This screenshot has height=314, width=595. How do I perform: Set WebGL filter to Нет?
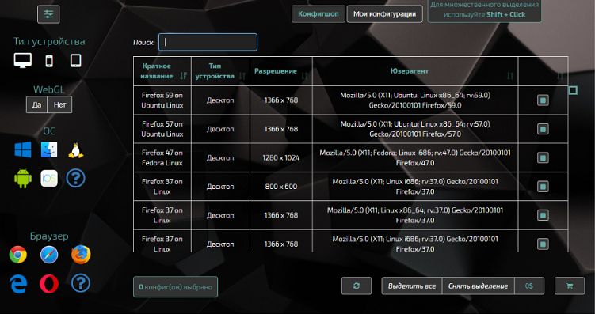(59, 105)
